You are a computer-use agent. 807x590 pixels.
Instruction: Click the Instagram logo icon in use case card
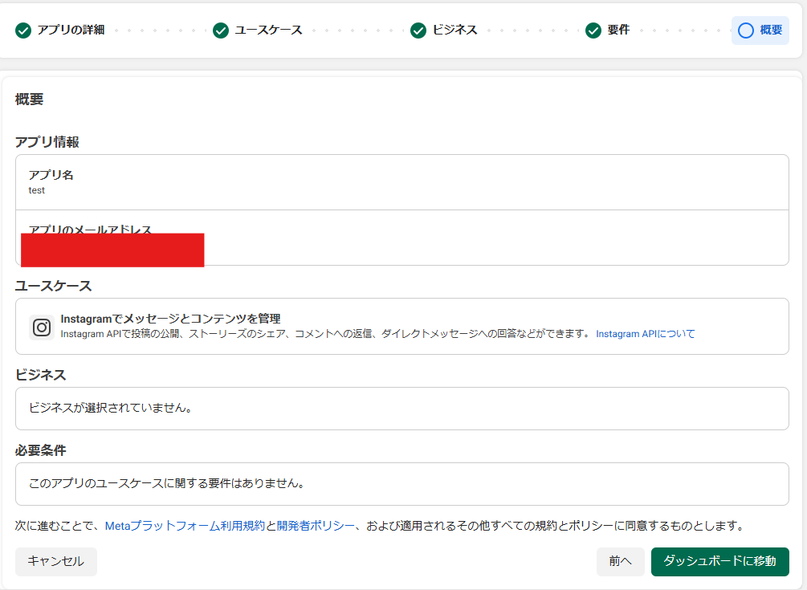[42, 328]
